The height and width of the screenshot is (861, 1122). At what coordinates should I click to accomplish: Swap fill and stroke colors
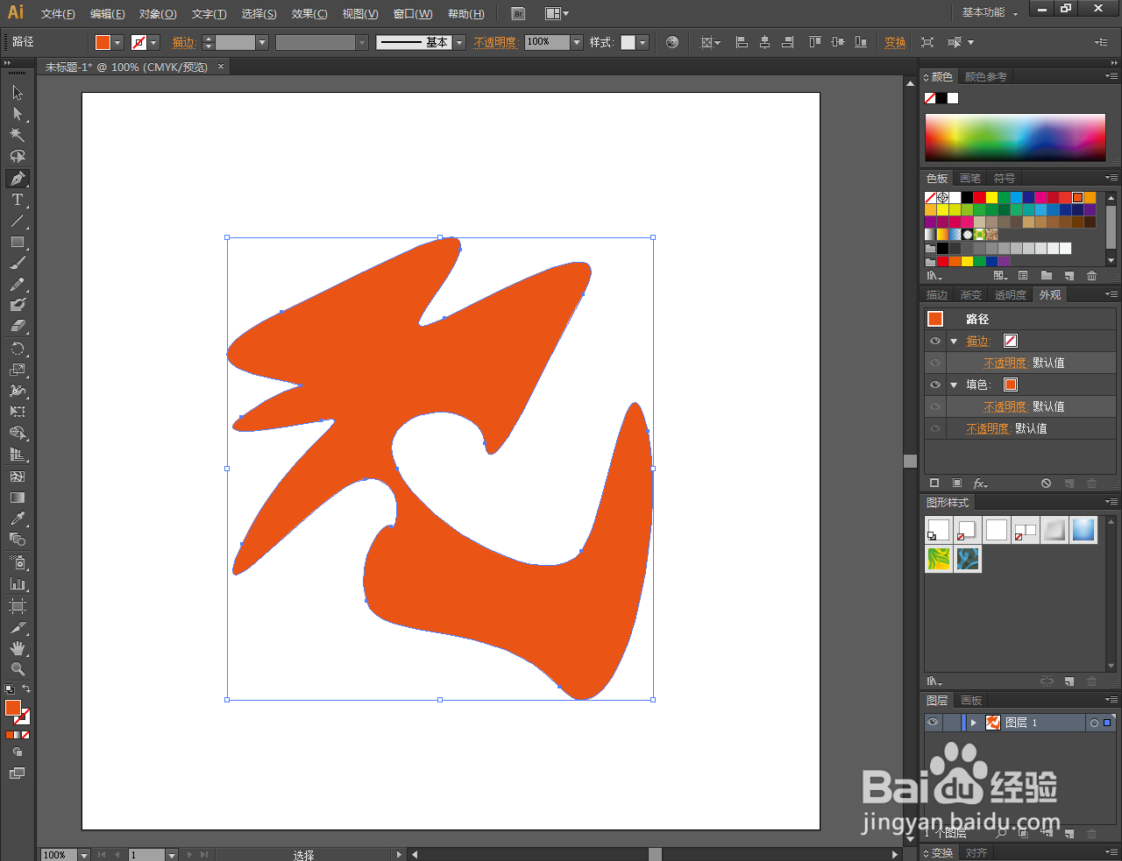[x=26, y=689]
